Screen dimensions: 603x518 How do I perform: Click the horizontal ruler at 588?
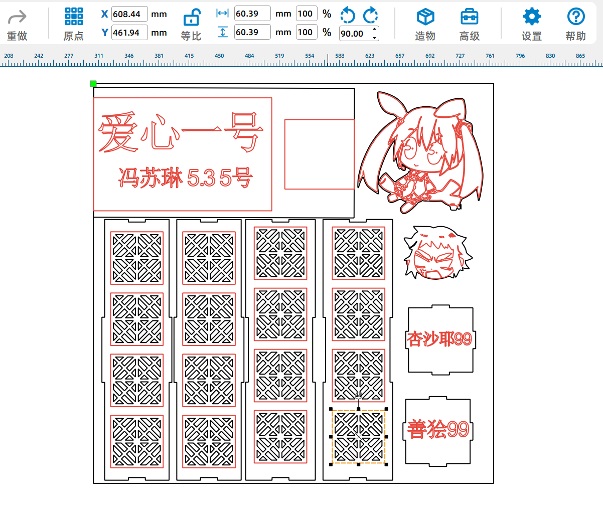point(340,56)
